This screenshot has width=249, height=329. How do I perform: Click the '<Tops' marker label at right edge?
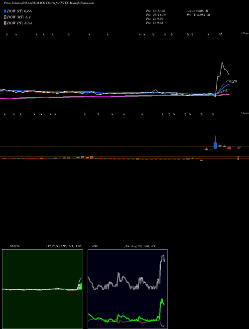(x=245, y=33)
